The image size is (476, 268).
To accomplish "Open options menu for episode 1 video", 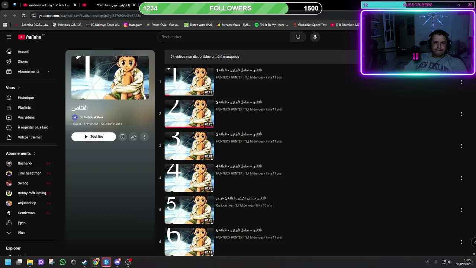I will tap(461, 82).
